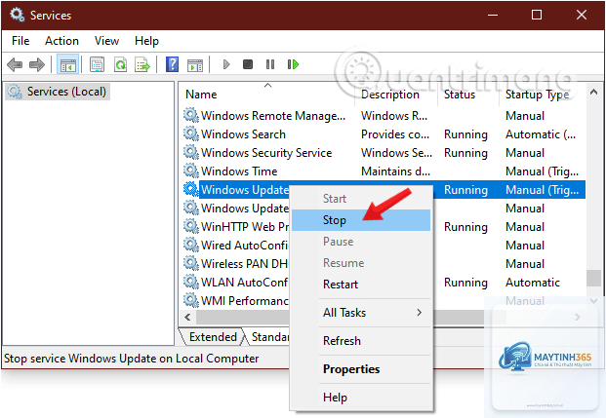Image resolution: width=606 pixels, height=418 pixels.
Task: Sort by the Status column header
Action: [468, 95]
